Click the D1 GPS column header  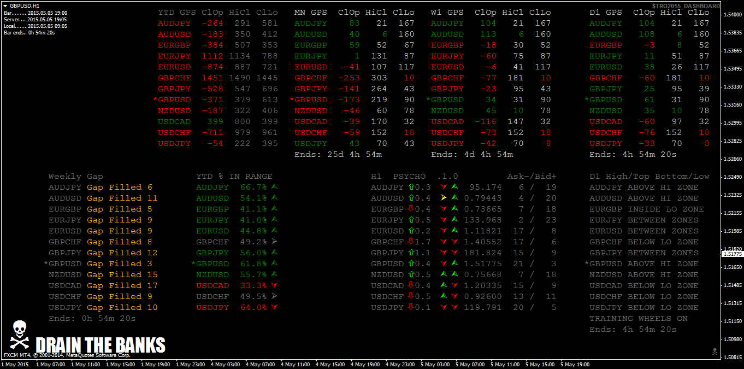point(606,12)
